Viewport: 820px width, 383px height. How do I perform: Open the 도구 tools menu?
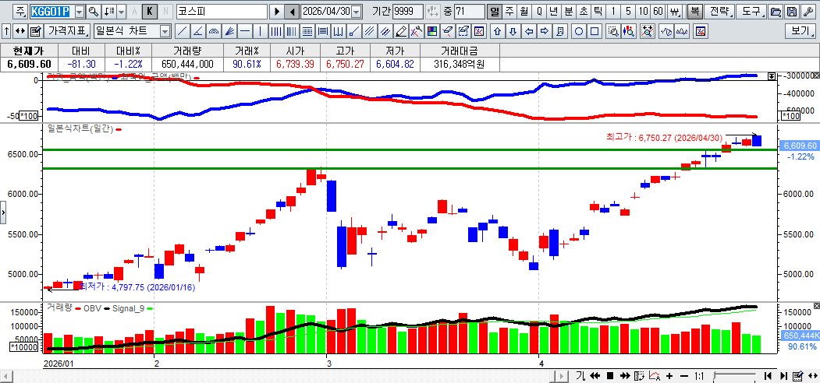[x=751, y=12]
